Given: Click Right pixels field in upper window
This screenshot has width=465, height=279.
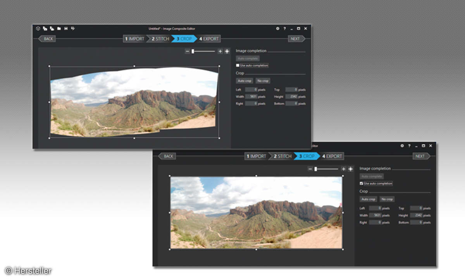Looking at the screenshot, I should 251,103.
